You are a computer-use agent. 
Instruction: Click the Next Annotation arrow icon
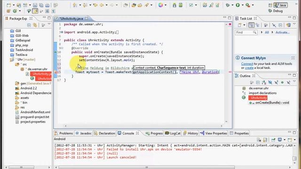75,5
